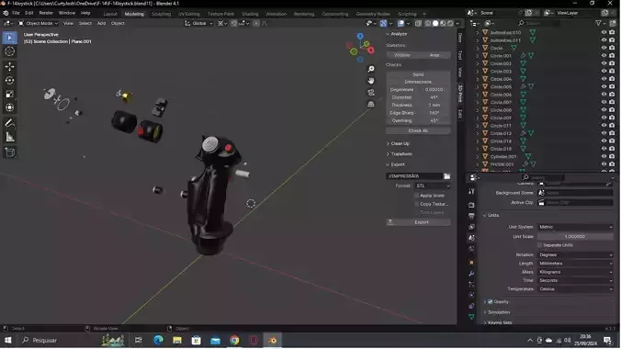
Task: Open the Physics properties tab icon
Action: (471, 295)
